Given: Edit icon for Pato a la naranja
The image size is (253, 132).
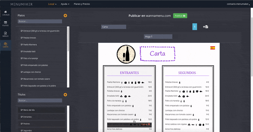Looking at the screenshot, I should pos(22,58).
